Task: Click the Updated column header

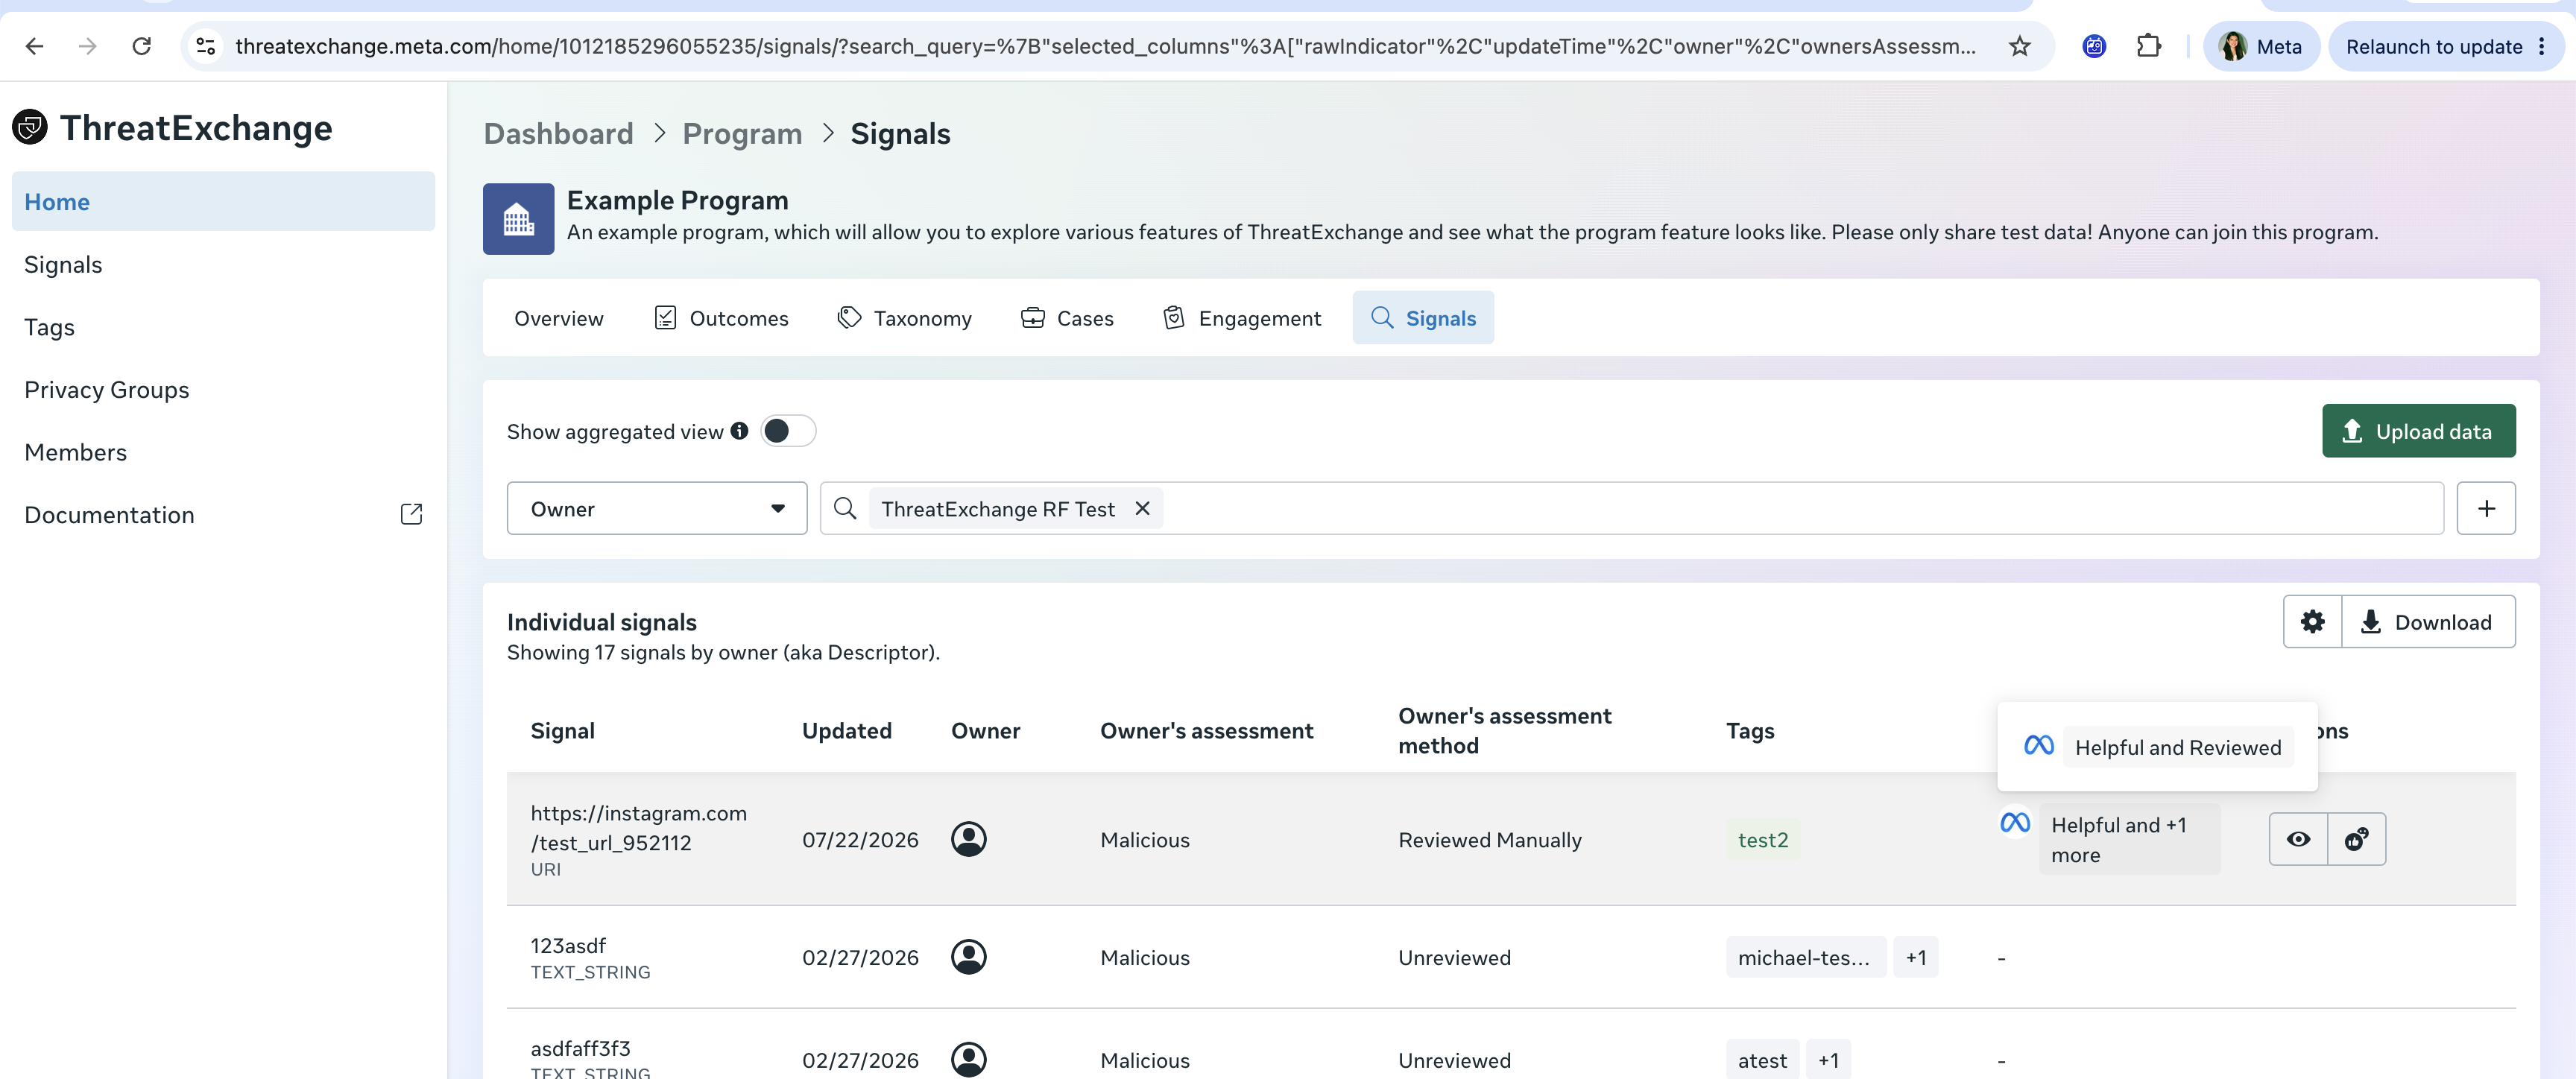Action: point(846,731)
